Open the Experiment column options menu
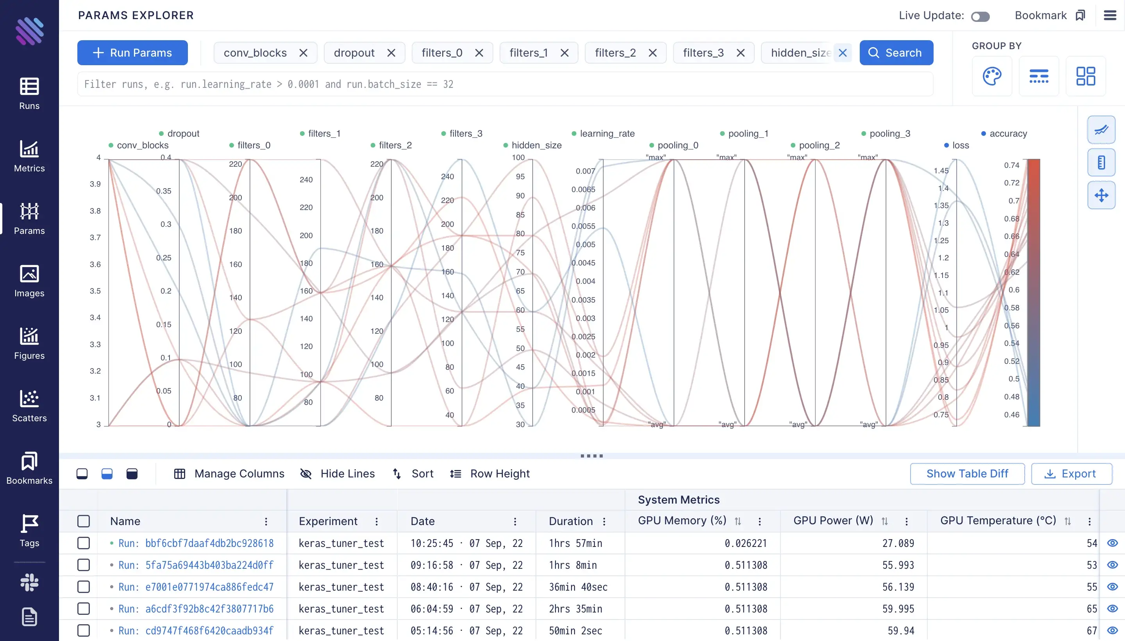Screen dimensions: 1125x641 pyautogui.click(x=377, y=522)
